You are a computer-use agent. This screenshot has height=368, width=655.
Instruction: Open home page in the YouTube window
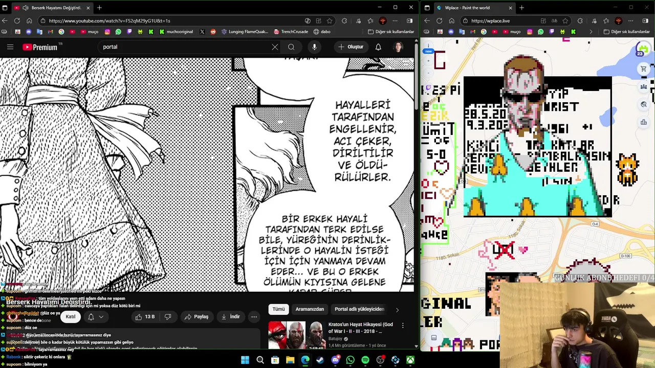click(x=29, y=21)
